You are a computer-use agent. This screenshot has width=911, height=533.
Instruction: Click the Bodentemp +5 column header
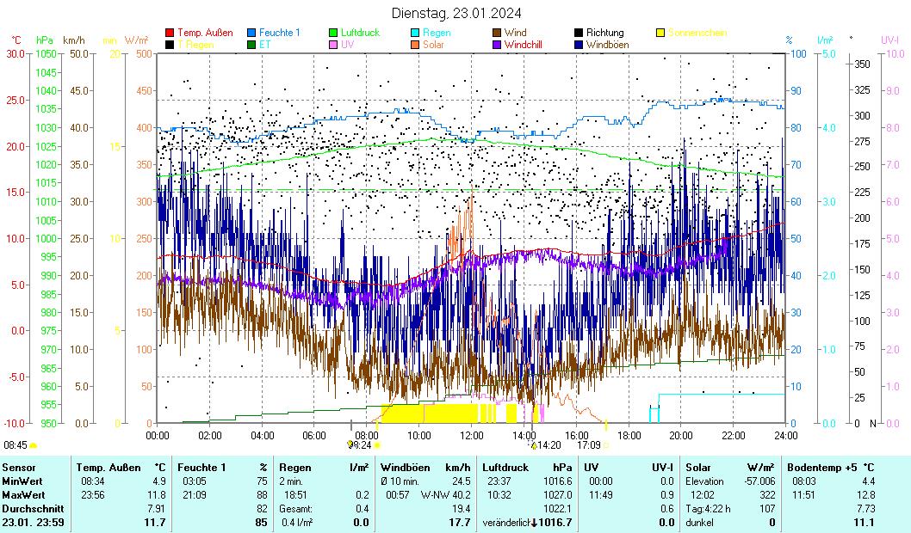(824, 468)
